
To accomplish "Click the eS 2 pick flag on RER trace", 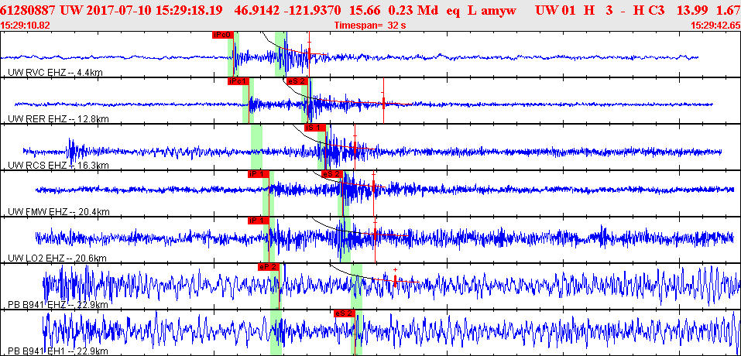I will 297,81.
